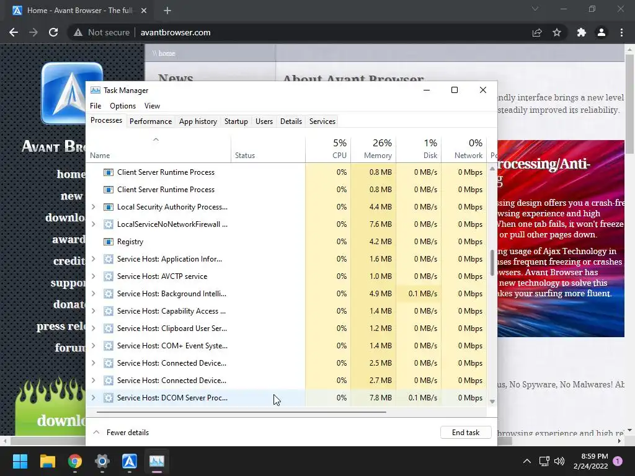Click the browser forward arrow
635x476 pixels.
click(x=33, y=32)
